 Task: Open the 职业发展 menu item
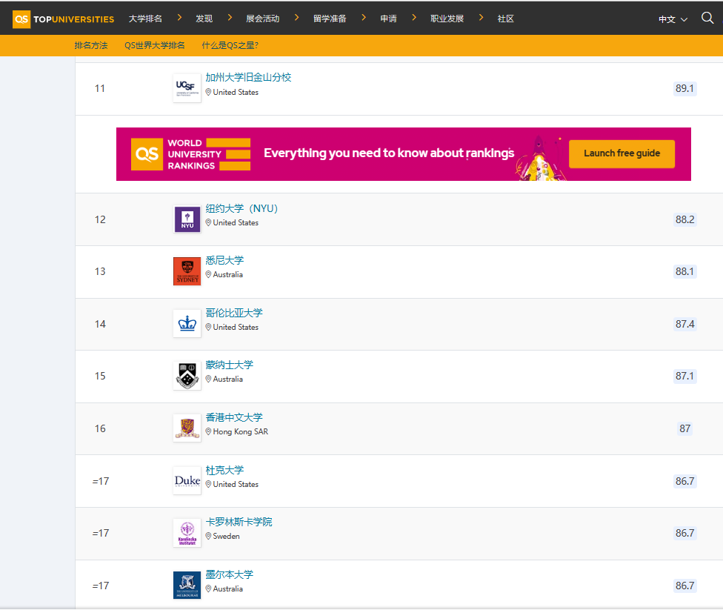(447, 19)
